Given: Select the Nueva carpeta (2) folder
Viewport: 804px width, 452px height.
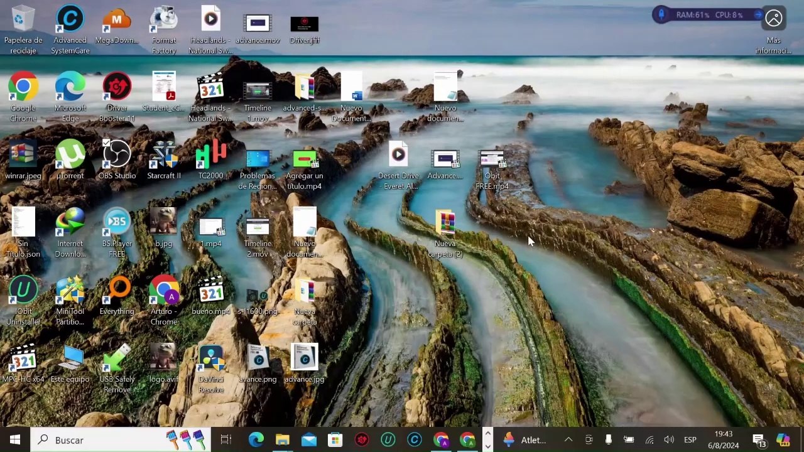Looking at the screenshot, I should (445, 233).
